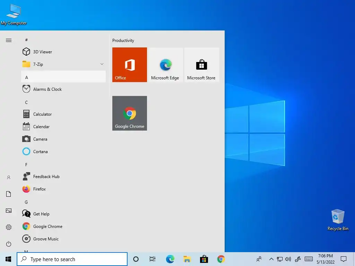
Task: Open volume control tray icon
Action: click(288, 259)
